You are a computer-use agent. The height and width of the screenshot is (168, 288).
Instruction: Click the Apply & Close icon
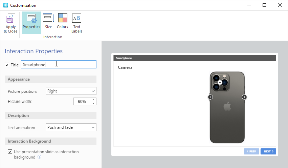[x=10, y=19]
